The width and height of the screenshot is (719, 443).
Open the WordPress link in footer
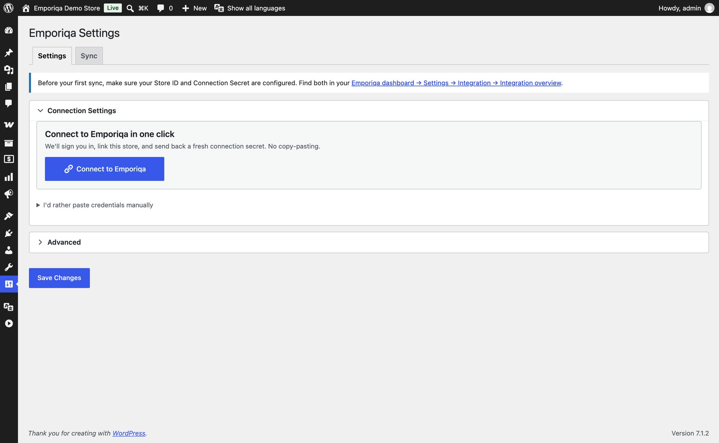tap(129, 433)
